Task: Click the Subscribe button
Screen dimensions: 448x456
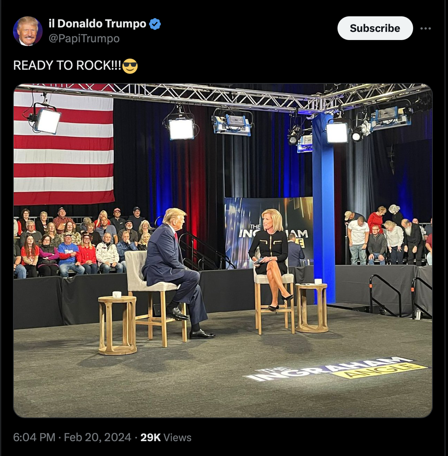Action: [375, 28]
